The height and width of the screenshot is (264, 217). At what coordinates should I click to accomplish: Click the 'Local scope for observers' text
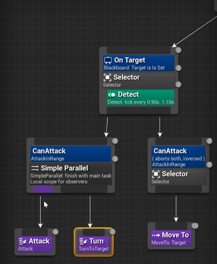pos(59,182)
